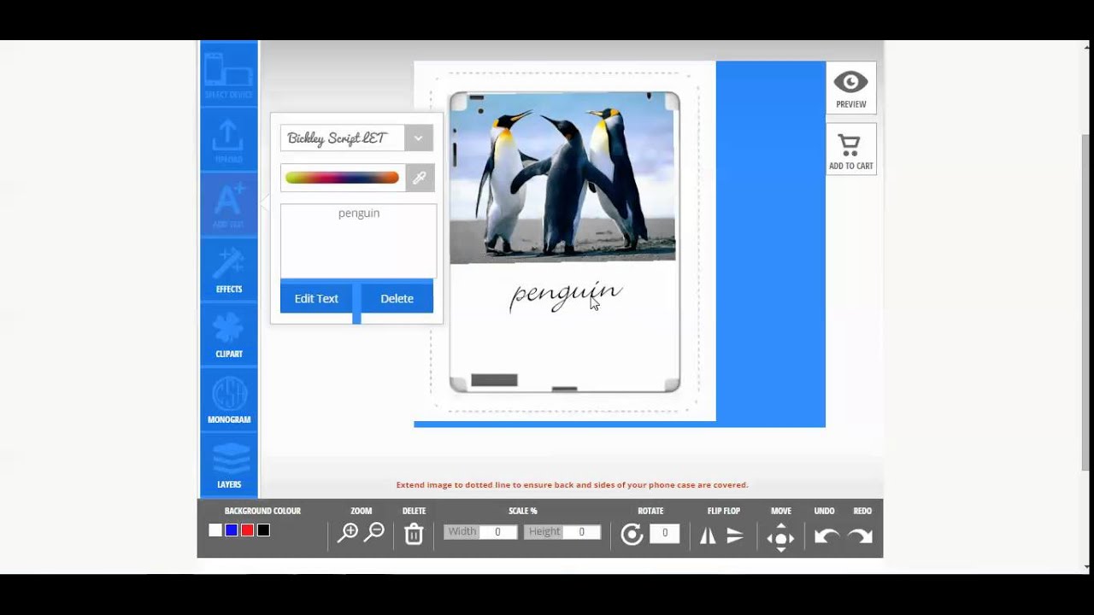Click the Move arrows control
Image resolution: width=1094 pixels, height=615 pixels.
[780, 538]
